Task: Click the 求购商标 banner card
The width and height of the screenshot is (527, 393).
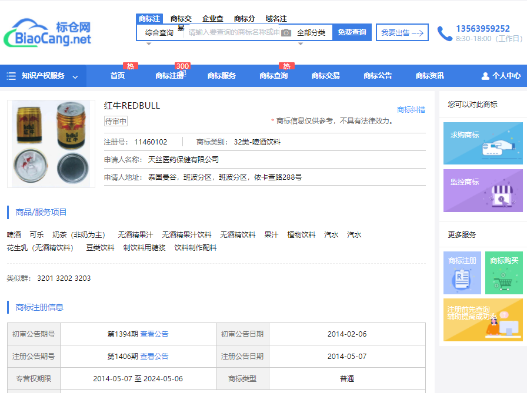Action: [x=483, y=143]
